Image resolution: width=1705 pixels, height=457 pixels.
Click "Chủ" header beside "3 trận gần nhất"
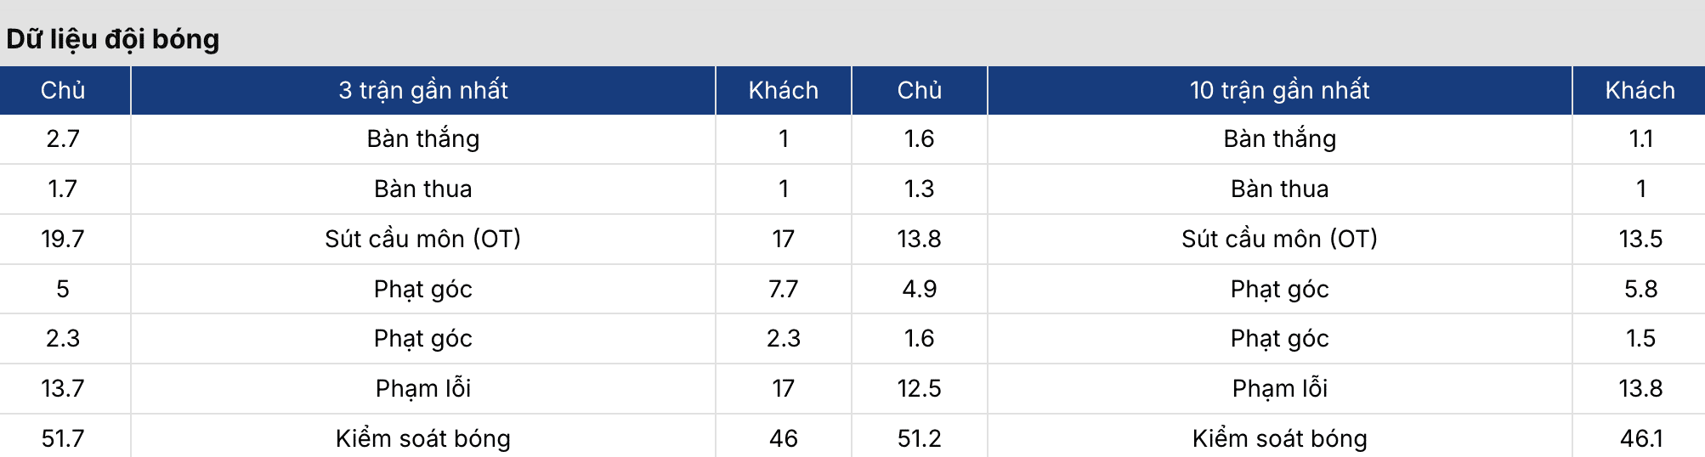(63, 90)
